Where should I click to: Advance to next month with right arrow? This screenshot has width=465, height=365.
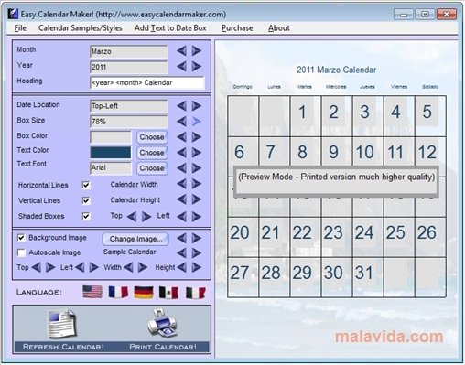click(197, 50)
